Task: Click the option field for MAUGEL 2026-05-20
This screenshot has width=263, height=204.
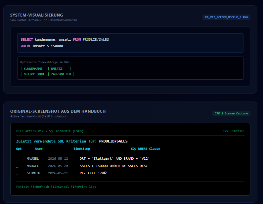Action: tap(17, 166)
